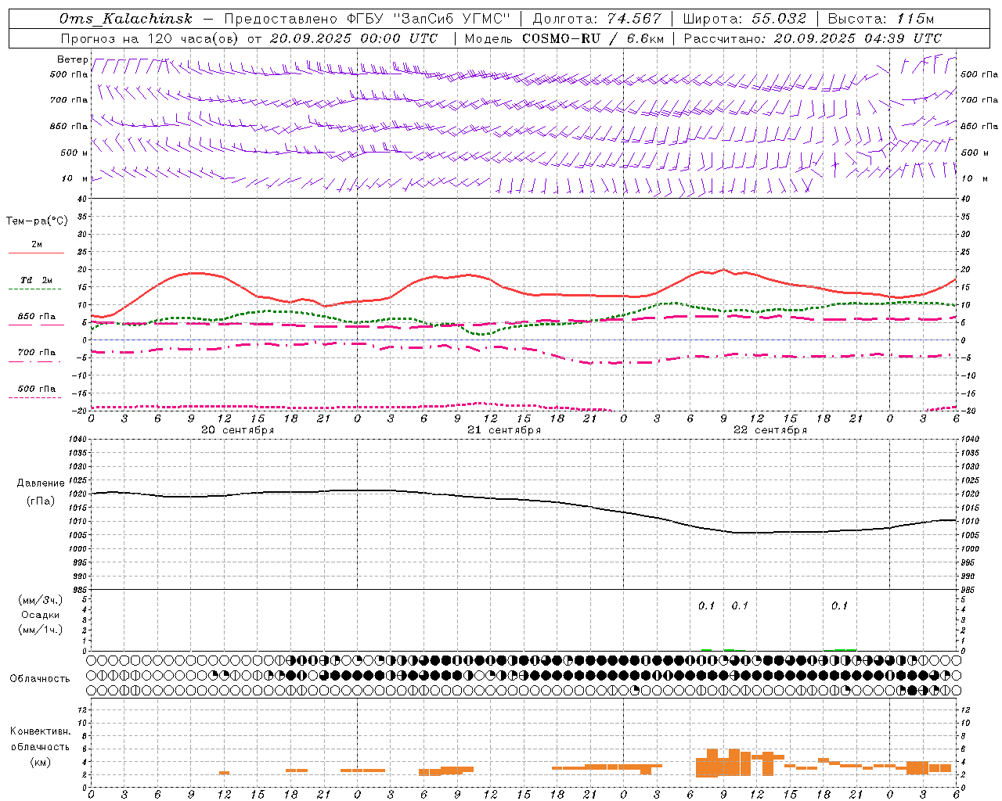The height and width of the screenshot is (801, 1002).
Task: Click the "500 м" wind level label on left
Action: [74, 153]
